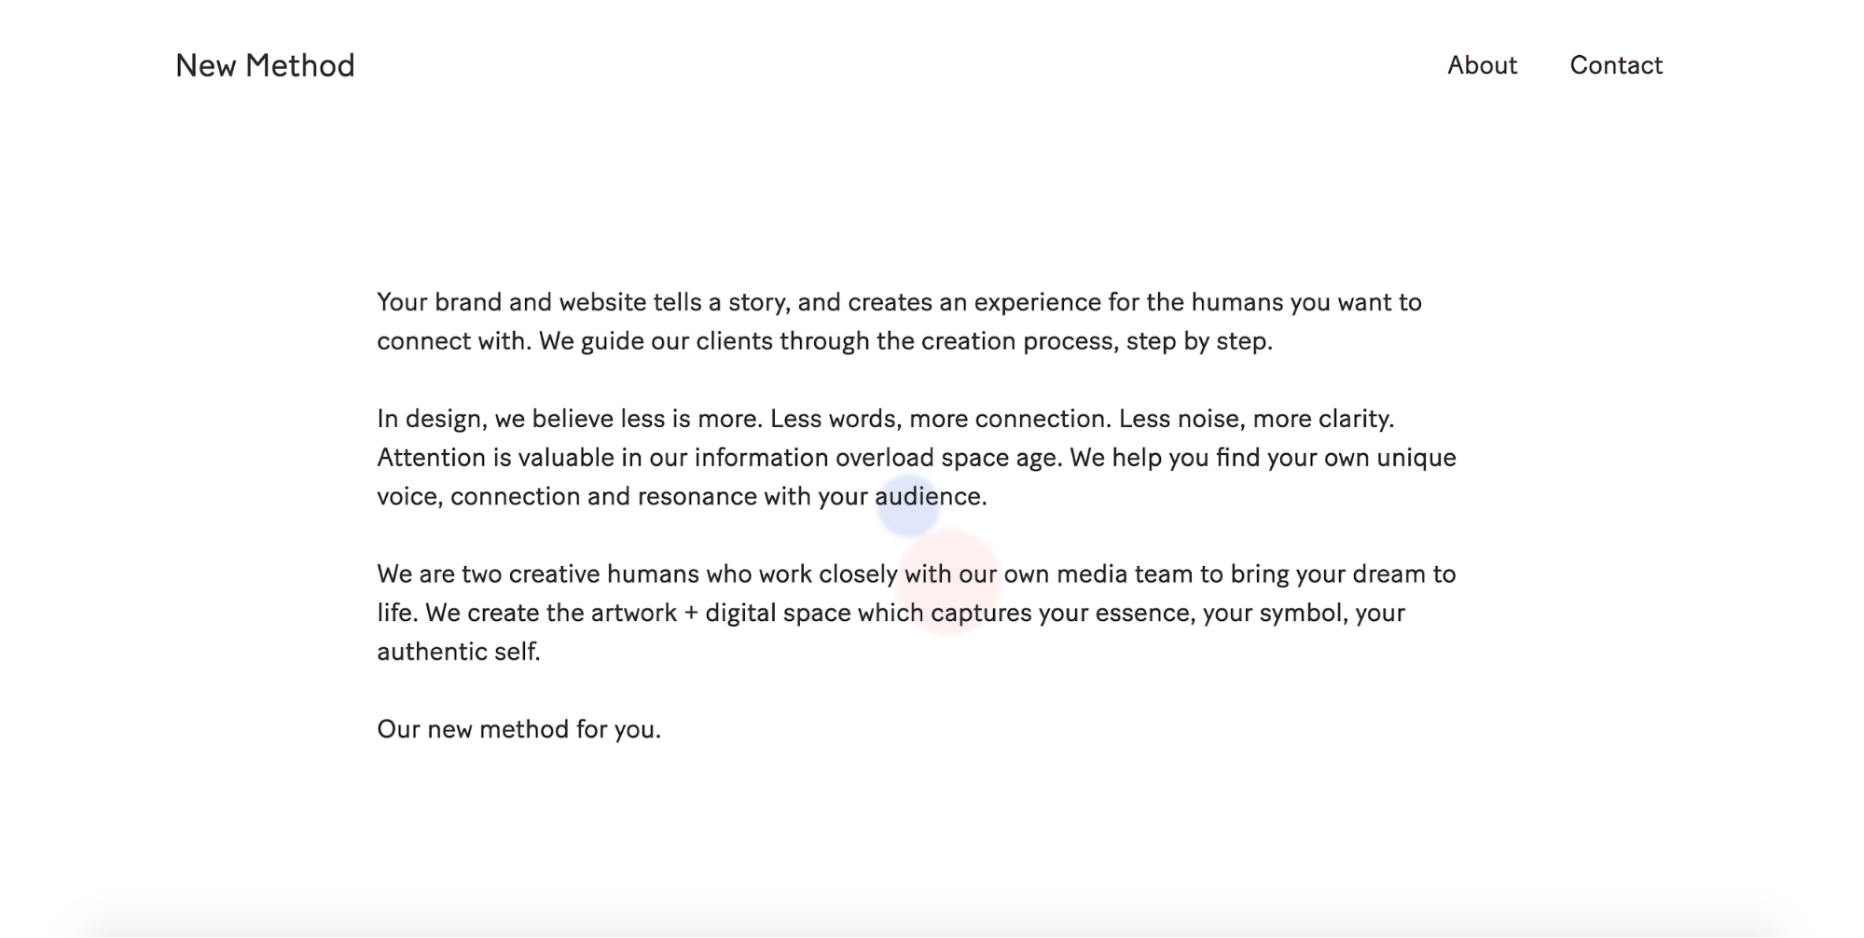Click the words 'authentic self.'
The width and height of the screenshot is (1864, 938).
click(458, 651)
